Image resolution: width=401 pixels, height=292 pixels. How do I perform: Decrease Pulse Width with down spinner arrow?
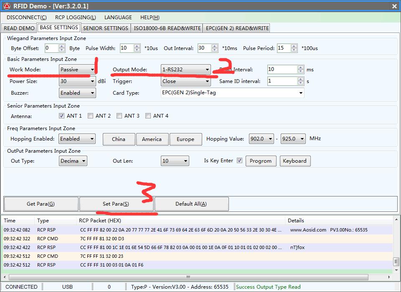pos(137,50)
